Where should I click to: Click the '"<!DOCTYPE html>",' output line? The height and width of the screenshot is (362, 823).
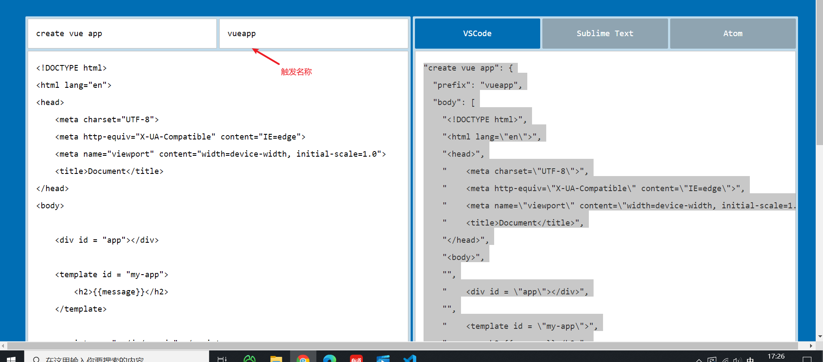point(485,120)
